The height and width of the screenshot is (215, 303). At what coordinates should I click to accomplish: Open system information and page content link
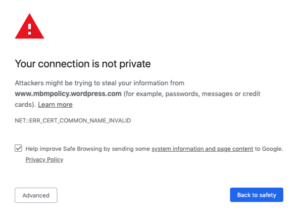203,149
